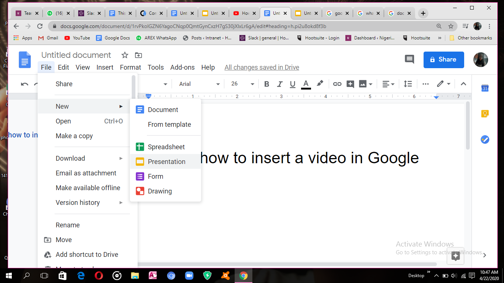Viewport: 504px width, 283px height.
Task: Click the blue Share button
Action: click(x=443, y=60)
